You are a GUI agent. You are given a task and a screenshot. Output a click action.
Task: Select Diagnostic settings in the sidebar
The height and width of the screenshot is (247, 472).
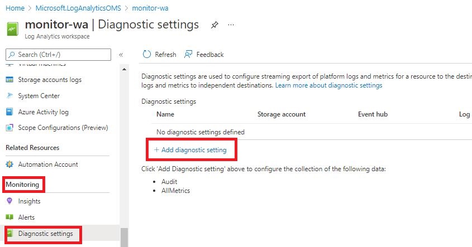coord(45,234)
